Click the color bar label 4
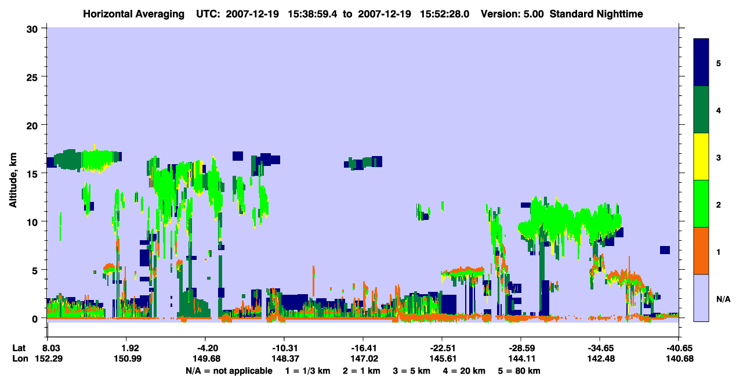754x387 pixels. click(x=718, y=110)
